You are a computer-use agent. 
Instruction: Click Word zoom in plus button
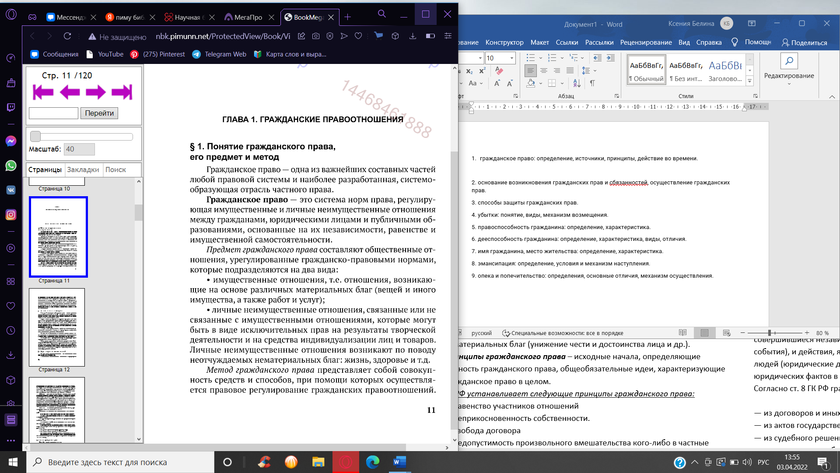(807, 333)
